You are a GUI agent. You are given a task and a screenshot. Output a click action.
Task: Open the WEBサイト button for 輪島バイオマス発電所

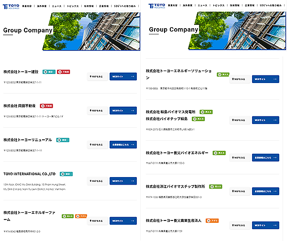click(265, 120)
